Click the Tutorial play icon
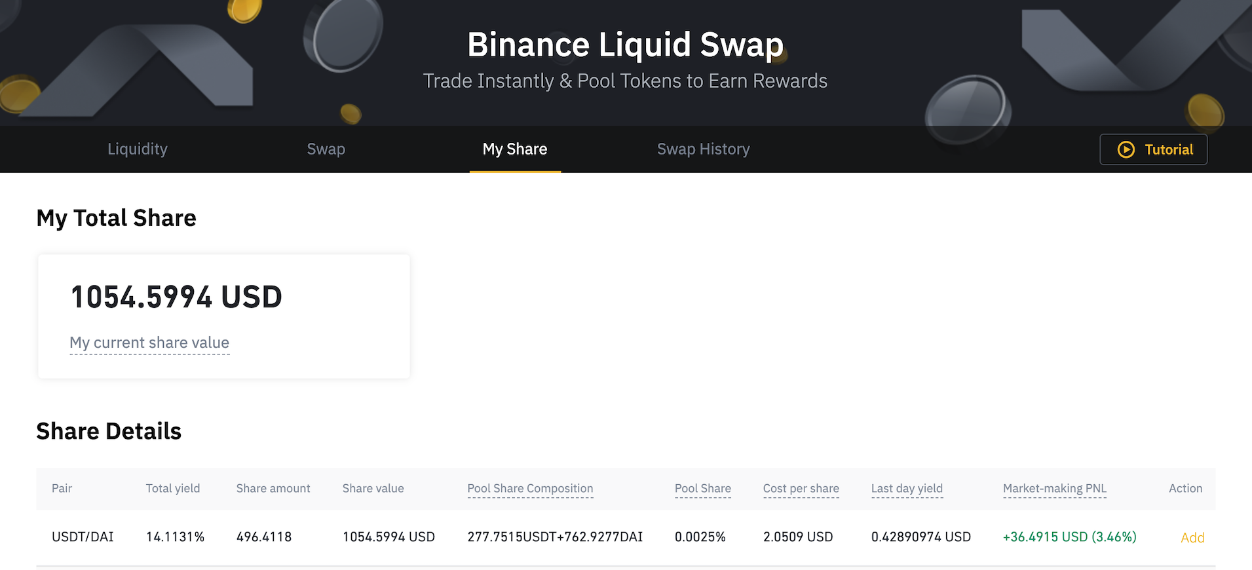Viewport: 1252px width, 570px height. (x=1126, y=149)
